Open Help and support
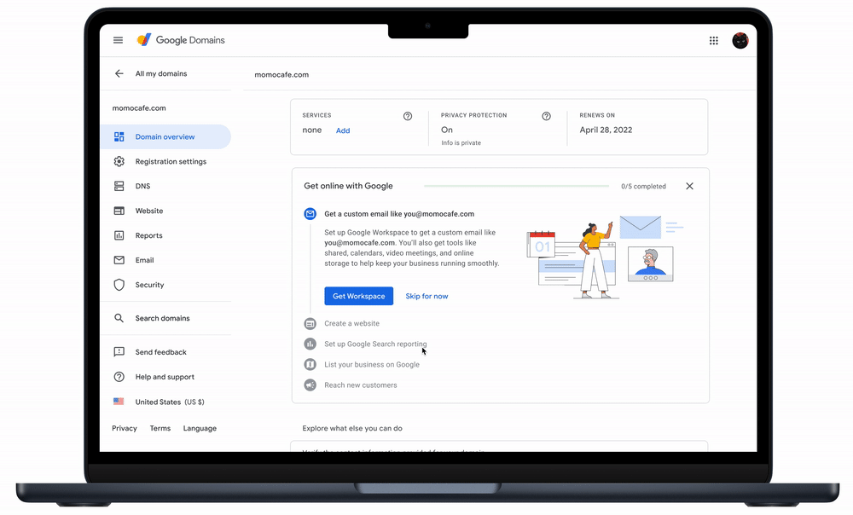Image resolution: width=853 pixels, height=515 pixels. tap(165, 377)
